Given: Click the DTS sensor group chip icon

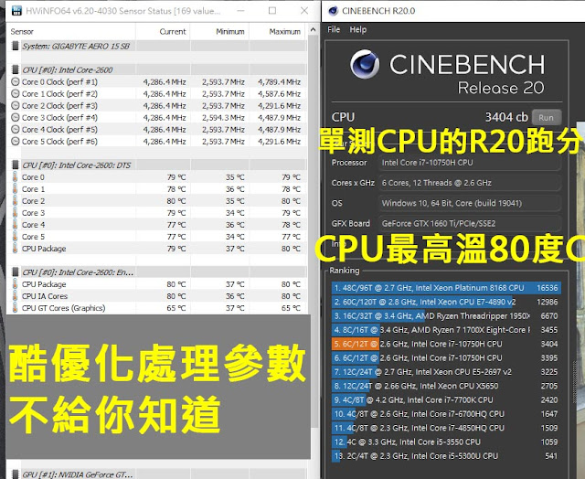Looking at the screenshot, I should click(16, 165).
